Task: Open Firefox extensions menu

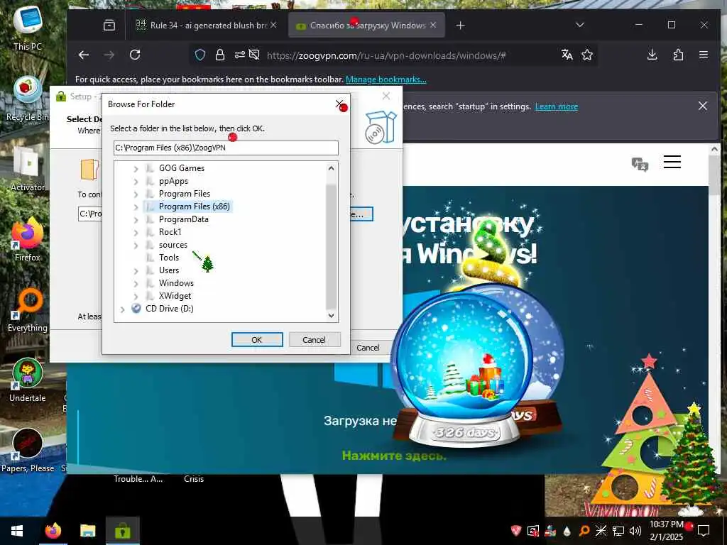Action: click(678, 55)
